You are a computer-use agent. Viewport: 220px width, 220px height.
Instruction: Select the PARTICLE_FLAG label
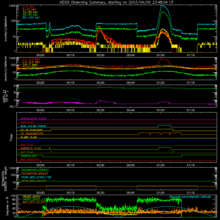click(31, 148)
